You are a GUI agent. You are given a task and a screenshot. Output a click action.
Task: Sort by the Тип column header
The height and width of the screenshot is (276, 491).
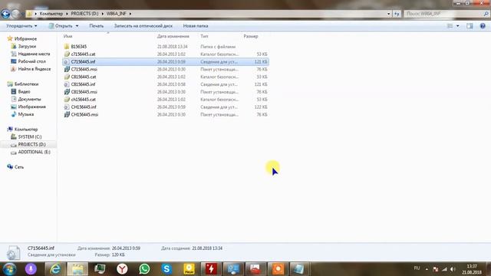204,36
